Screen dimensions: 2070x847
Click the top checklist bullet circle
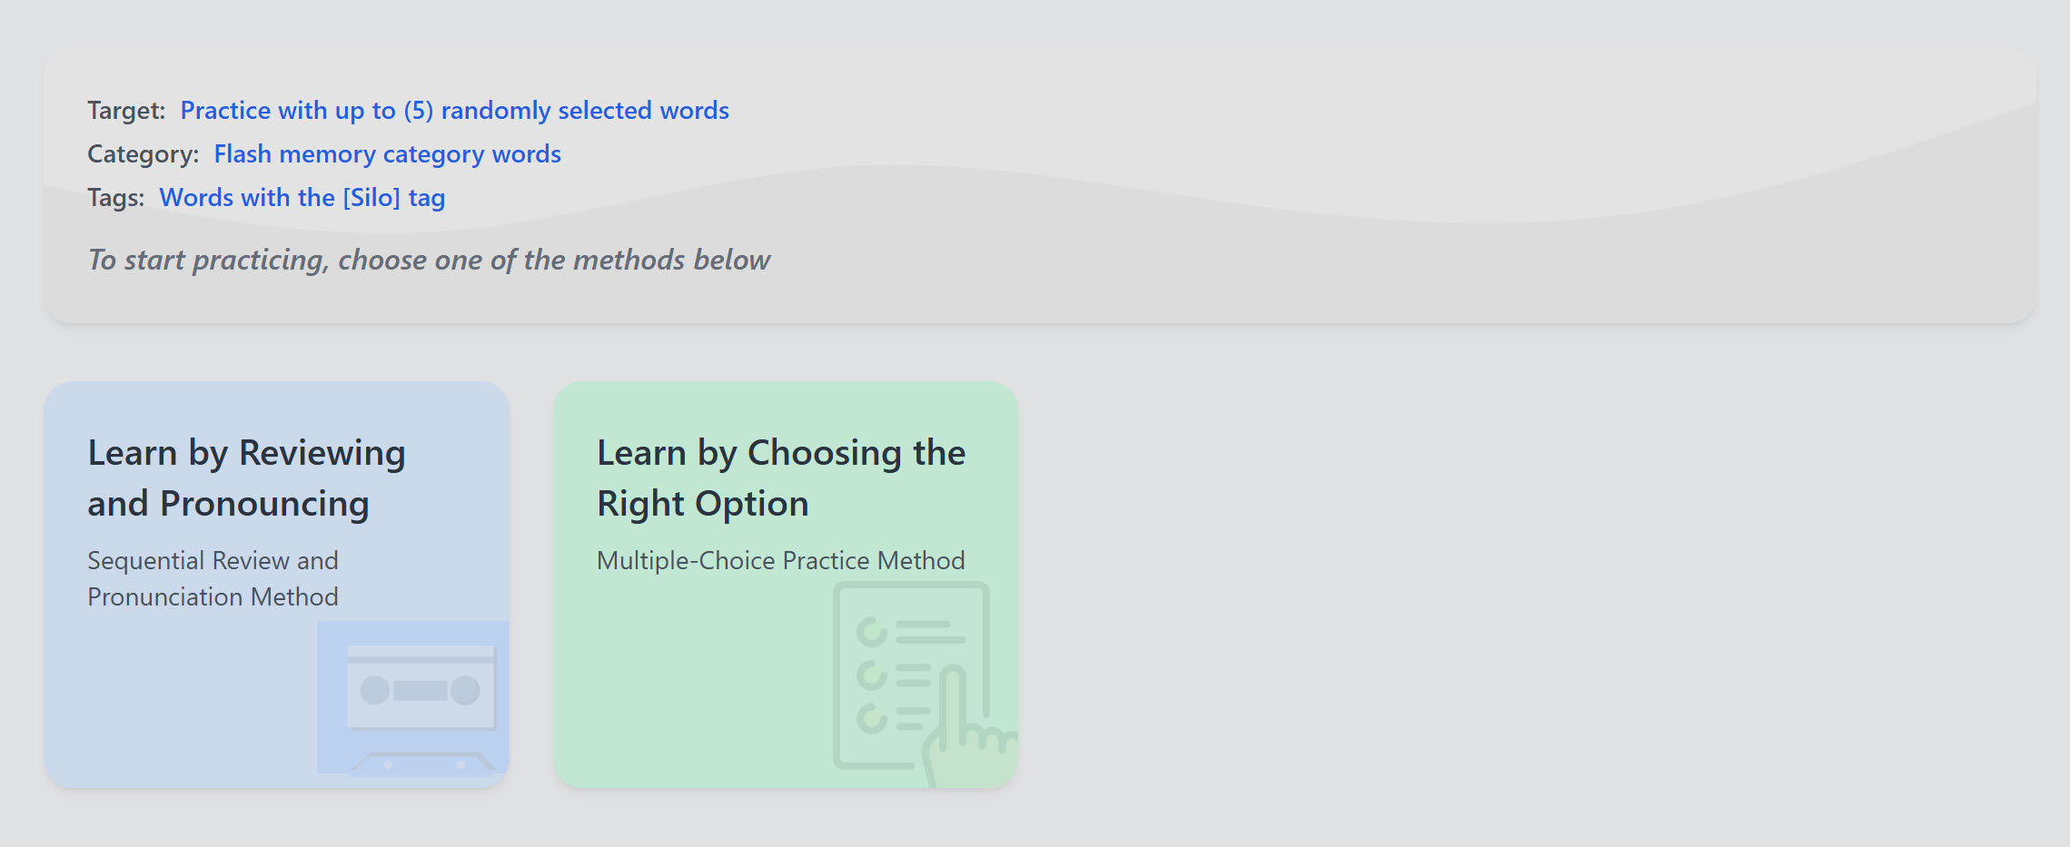point(872,632)
